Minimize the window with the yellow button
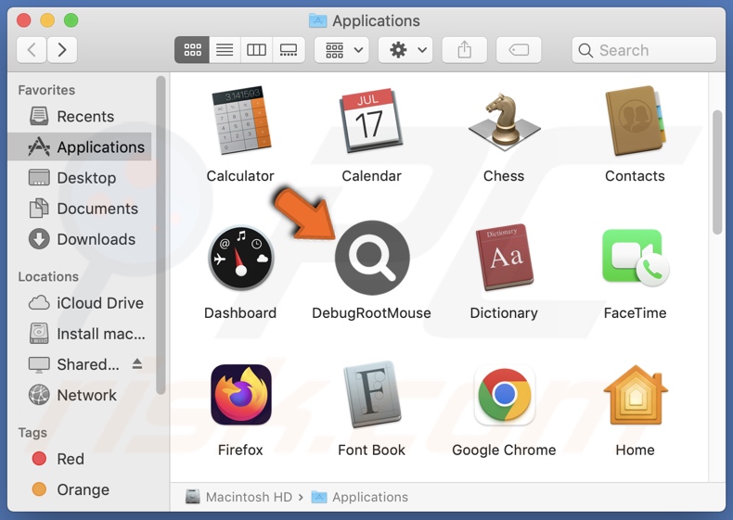Viewport: 733px width, 520px height. click(x=47, y=20)
